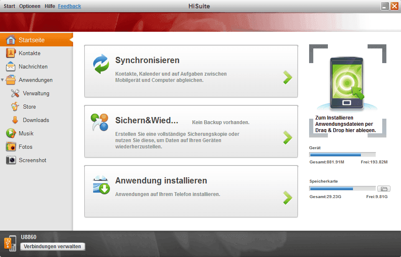
Task: Click the Downloads arrow icon
Action: point(15,120)
